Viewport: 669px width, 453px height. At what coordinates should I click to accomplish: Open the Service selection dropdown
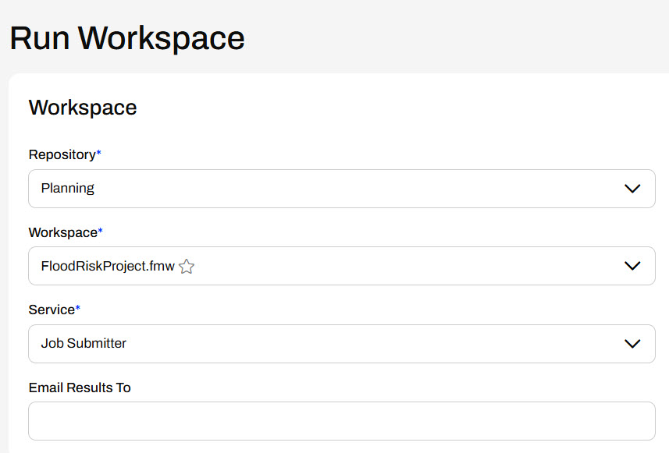pyautogui.click(x=341, y=344)
